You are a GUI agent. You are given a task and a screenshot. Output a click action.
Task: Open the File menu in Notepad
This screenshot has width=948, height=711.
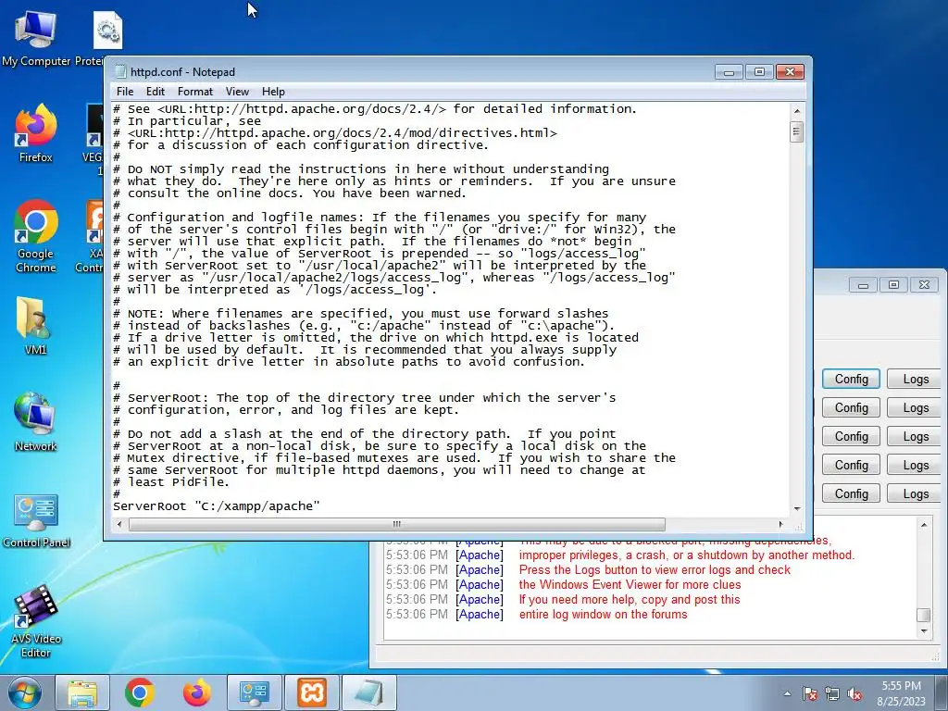[x=125, y=92]
